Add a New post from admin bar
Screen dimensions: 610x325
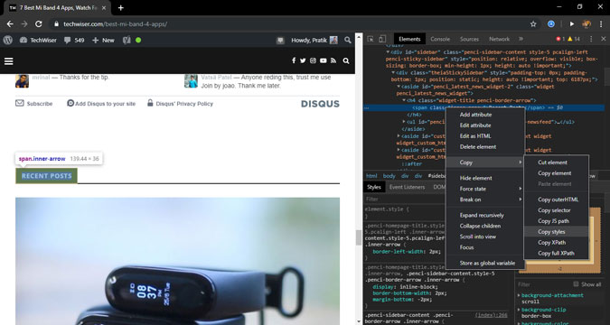point(103,40)
